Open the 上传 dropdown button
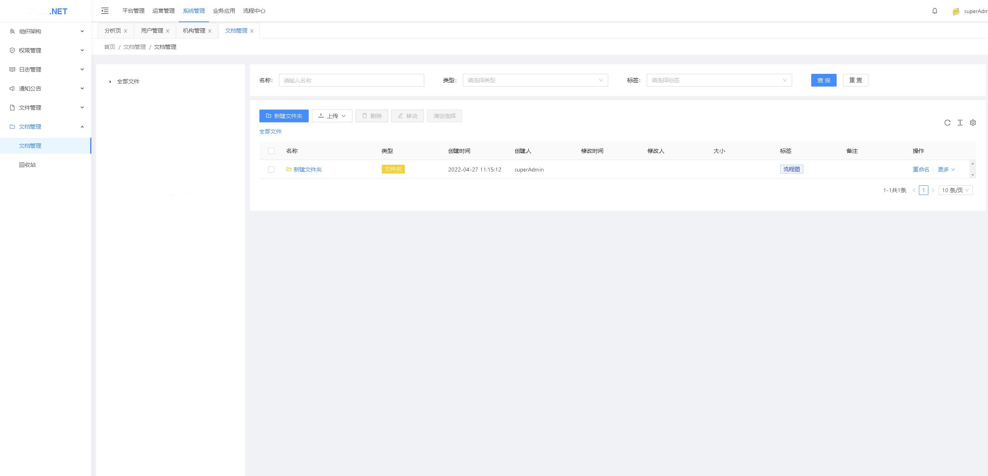Viewport: 988px width, 476px height. point(332,116)
